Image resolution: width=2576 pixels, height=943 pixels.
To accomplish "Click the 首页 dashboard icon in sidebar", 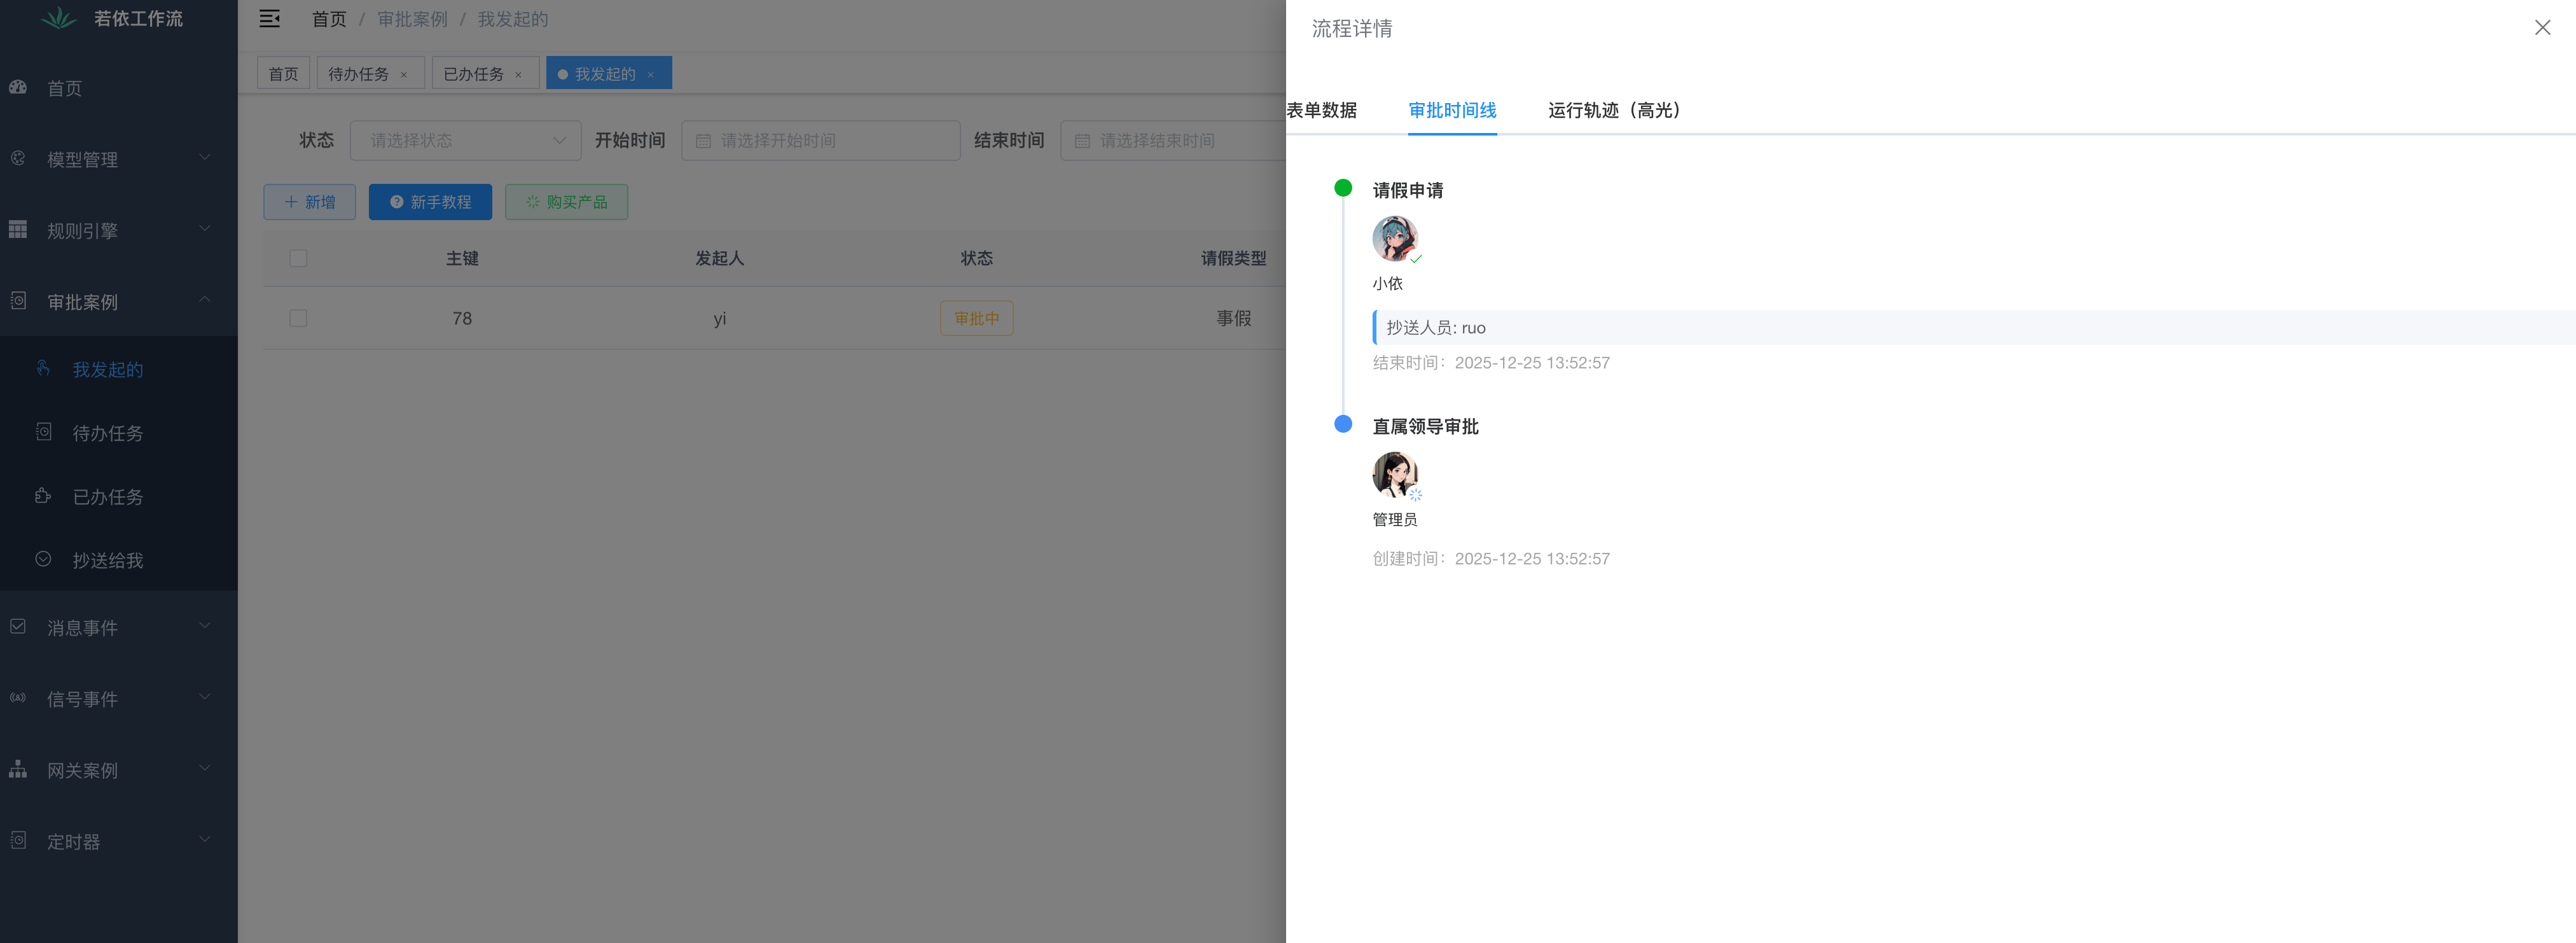I will [18, 88].
